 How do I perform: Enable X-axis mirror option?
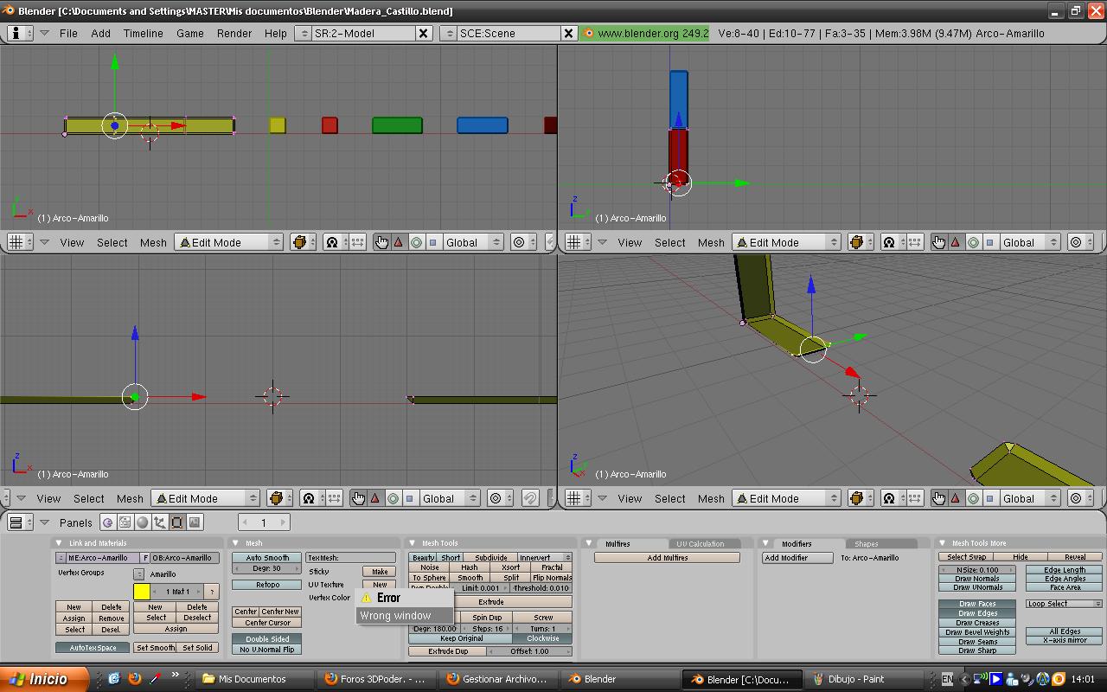(1065, 640)
